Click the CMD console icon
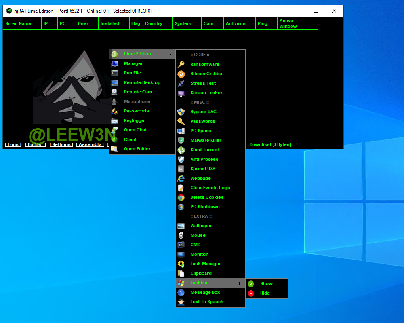This screenshot has height=323, width=404. coord(181,245)
